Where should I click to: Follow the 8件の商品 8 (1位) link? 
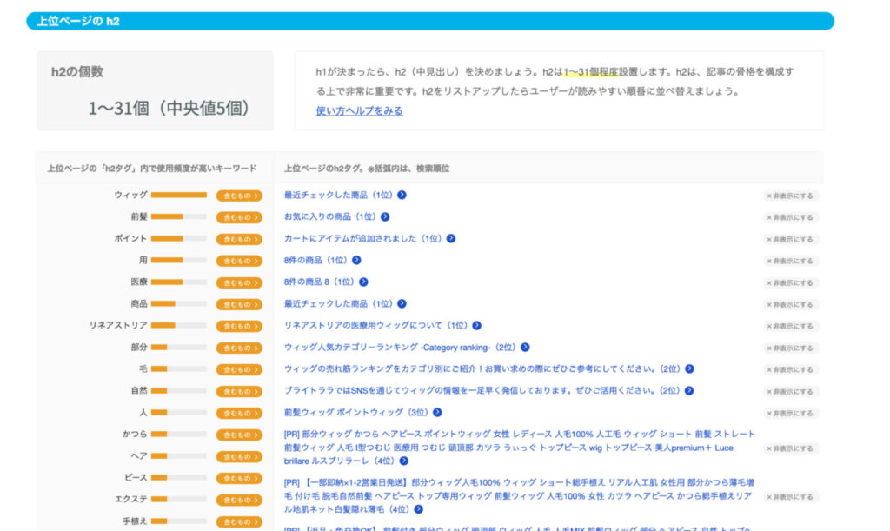[319, 282]
